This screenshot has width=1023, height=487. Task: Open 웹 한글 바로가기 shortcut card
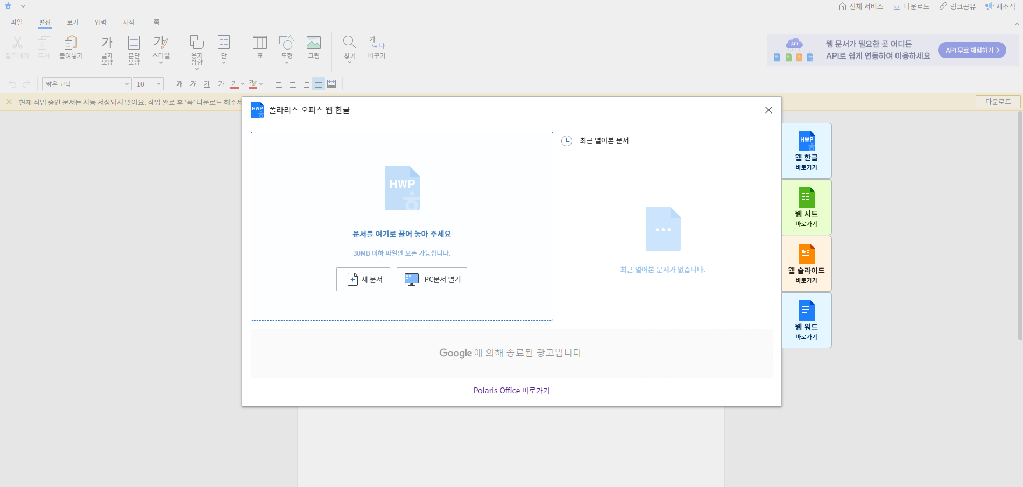pyautogui.click(x=806, y=151)
